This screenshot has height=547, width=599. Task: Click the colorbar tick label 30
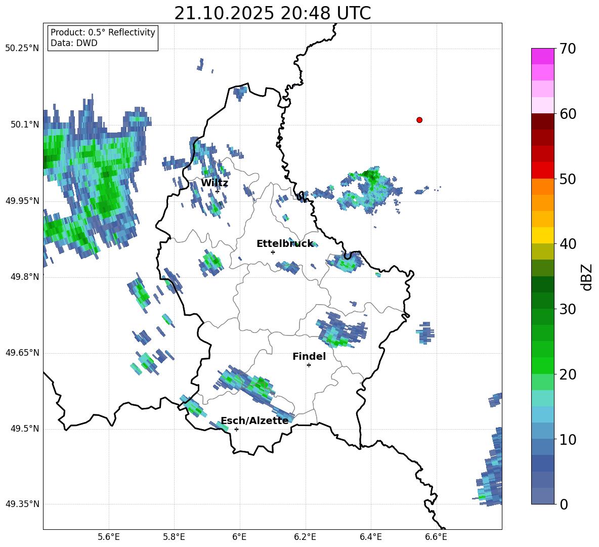[568, 309]
